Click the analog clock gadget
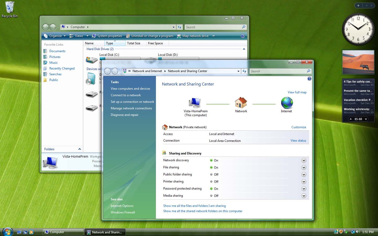This screenshot has width=378, height=236. coord(358,29)
